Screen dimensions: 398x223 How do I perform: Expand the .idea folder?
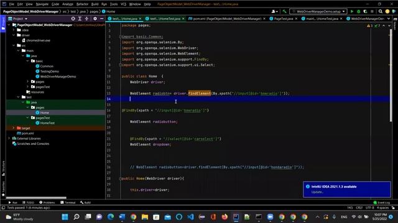point(14,30)
